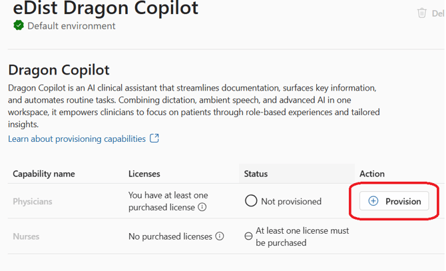Image resolution: width=446 pixels, height=271 pixels.
Task: Click info icon beside No purchased licenses
Action: click(x=220, y=236)
